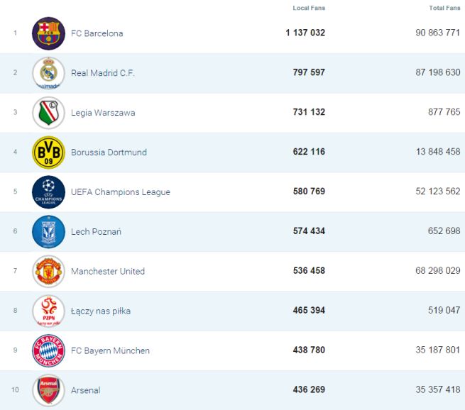Select the Arsenal club crest
This screenshot has width=465, height=410.
48,390
